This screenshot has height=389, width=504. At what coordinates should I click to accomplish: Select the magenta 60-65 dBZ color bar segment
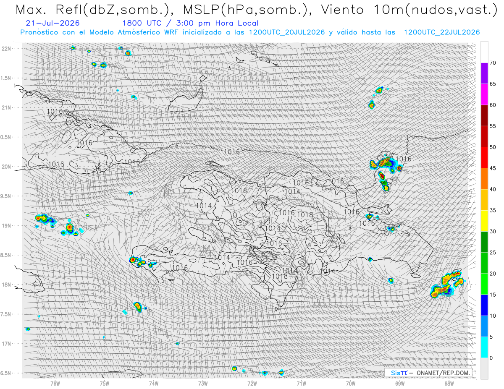coord(484,94)
